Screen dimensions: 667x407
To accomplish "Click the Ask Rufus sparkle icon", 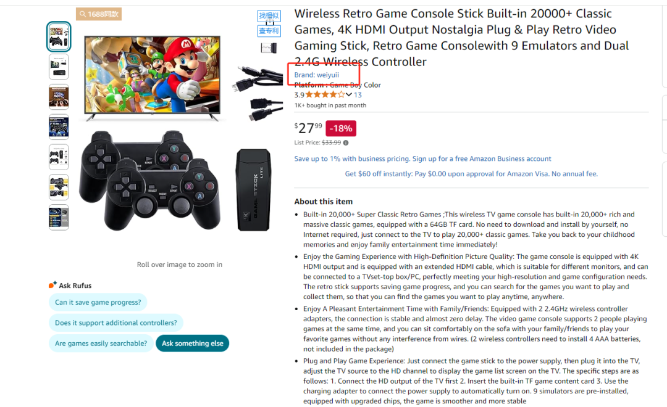I will [x=52, y=285].
